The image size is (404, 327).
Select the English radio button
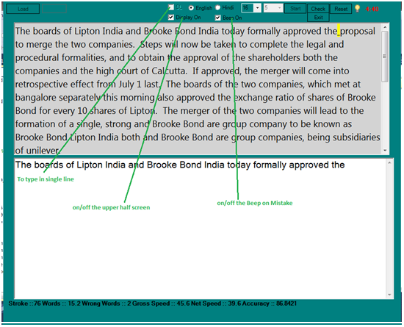click(x=191, y=8)
